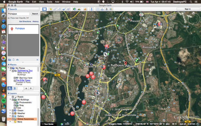Click the E6 highway shield on the map
The height and width of the screenshot is (126, 201).
[x=57, y=75]
